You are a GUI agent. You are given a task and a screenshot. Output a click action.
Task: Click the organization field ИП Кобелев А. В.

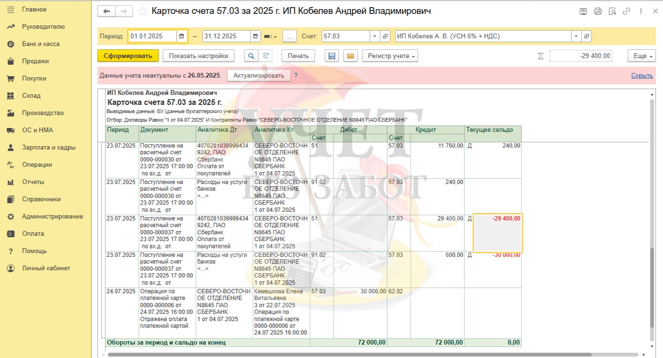tap(483, 36)
